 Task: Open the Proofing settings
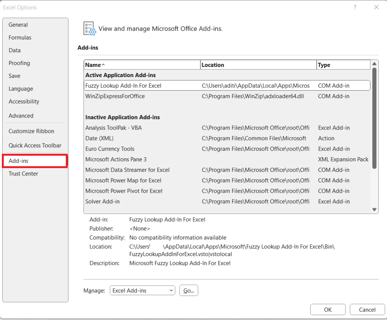click(19, 63)
